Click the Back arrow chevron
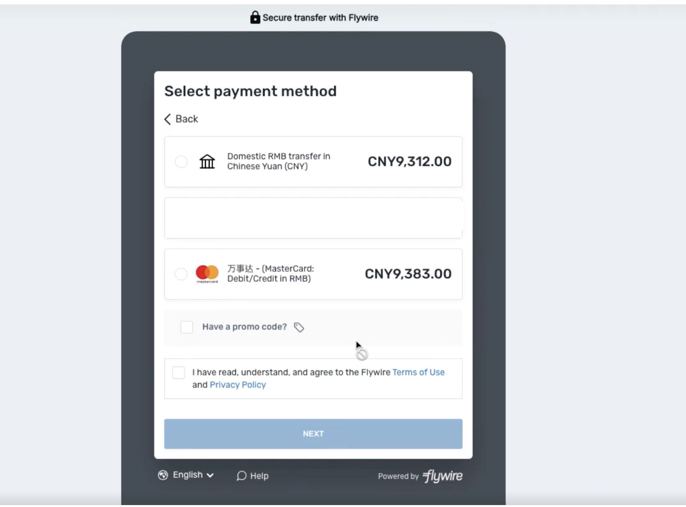This screenshot has height=507, width=686. 168,119
